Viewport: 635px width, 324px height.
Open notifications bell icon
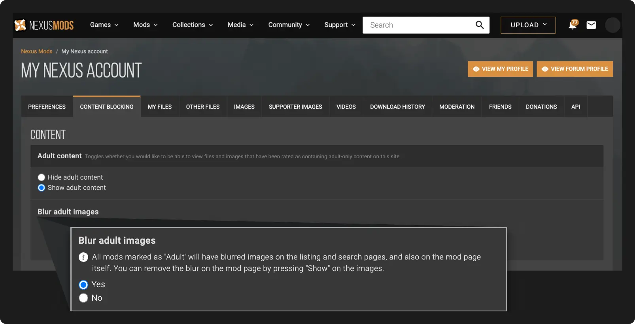[x=573, y=25]
